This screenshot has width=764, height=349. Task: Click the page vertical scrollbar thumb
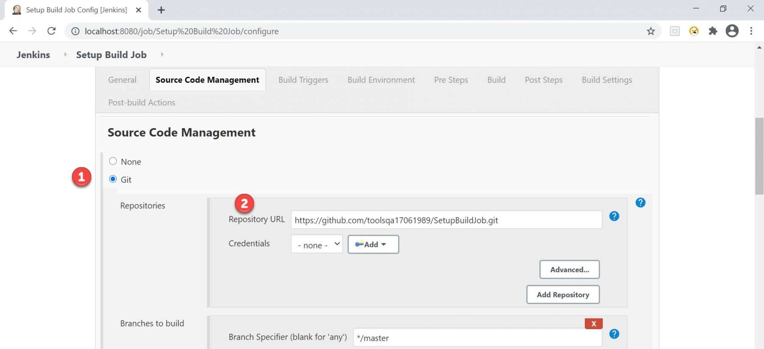(759, 156)
